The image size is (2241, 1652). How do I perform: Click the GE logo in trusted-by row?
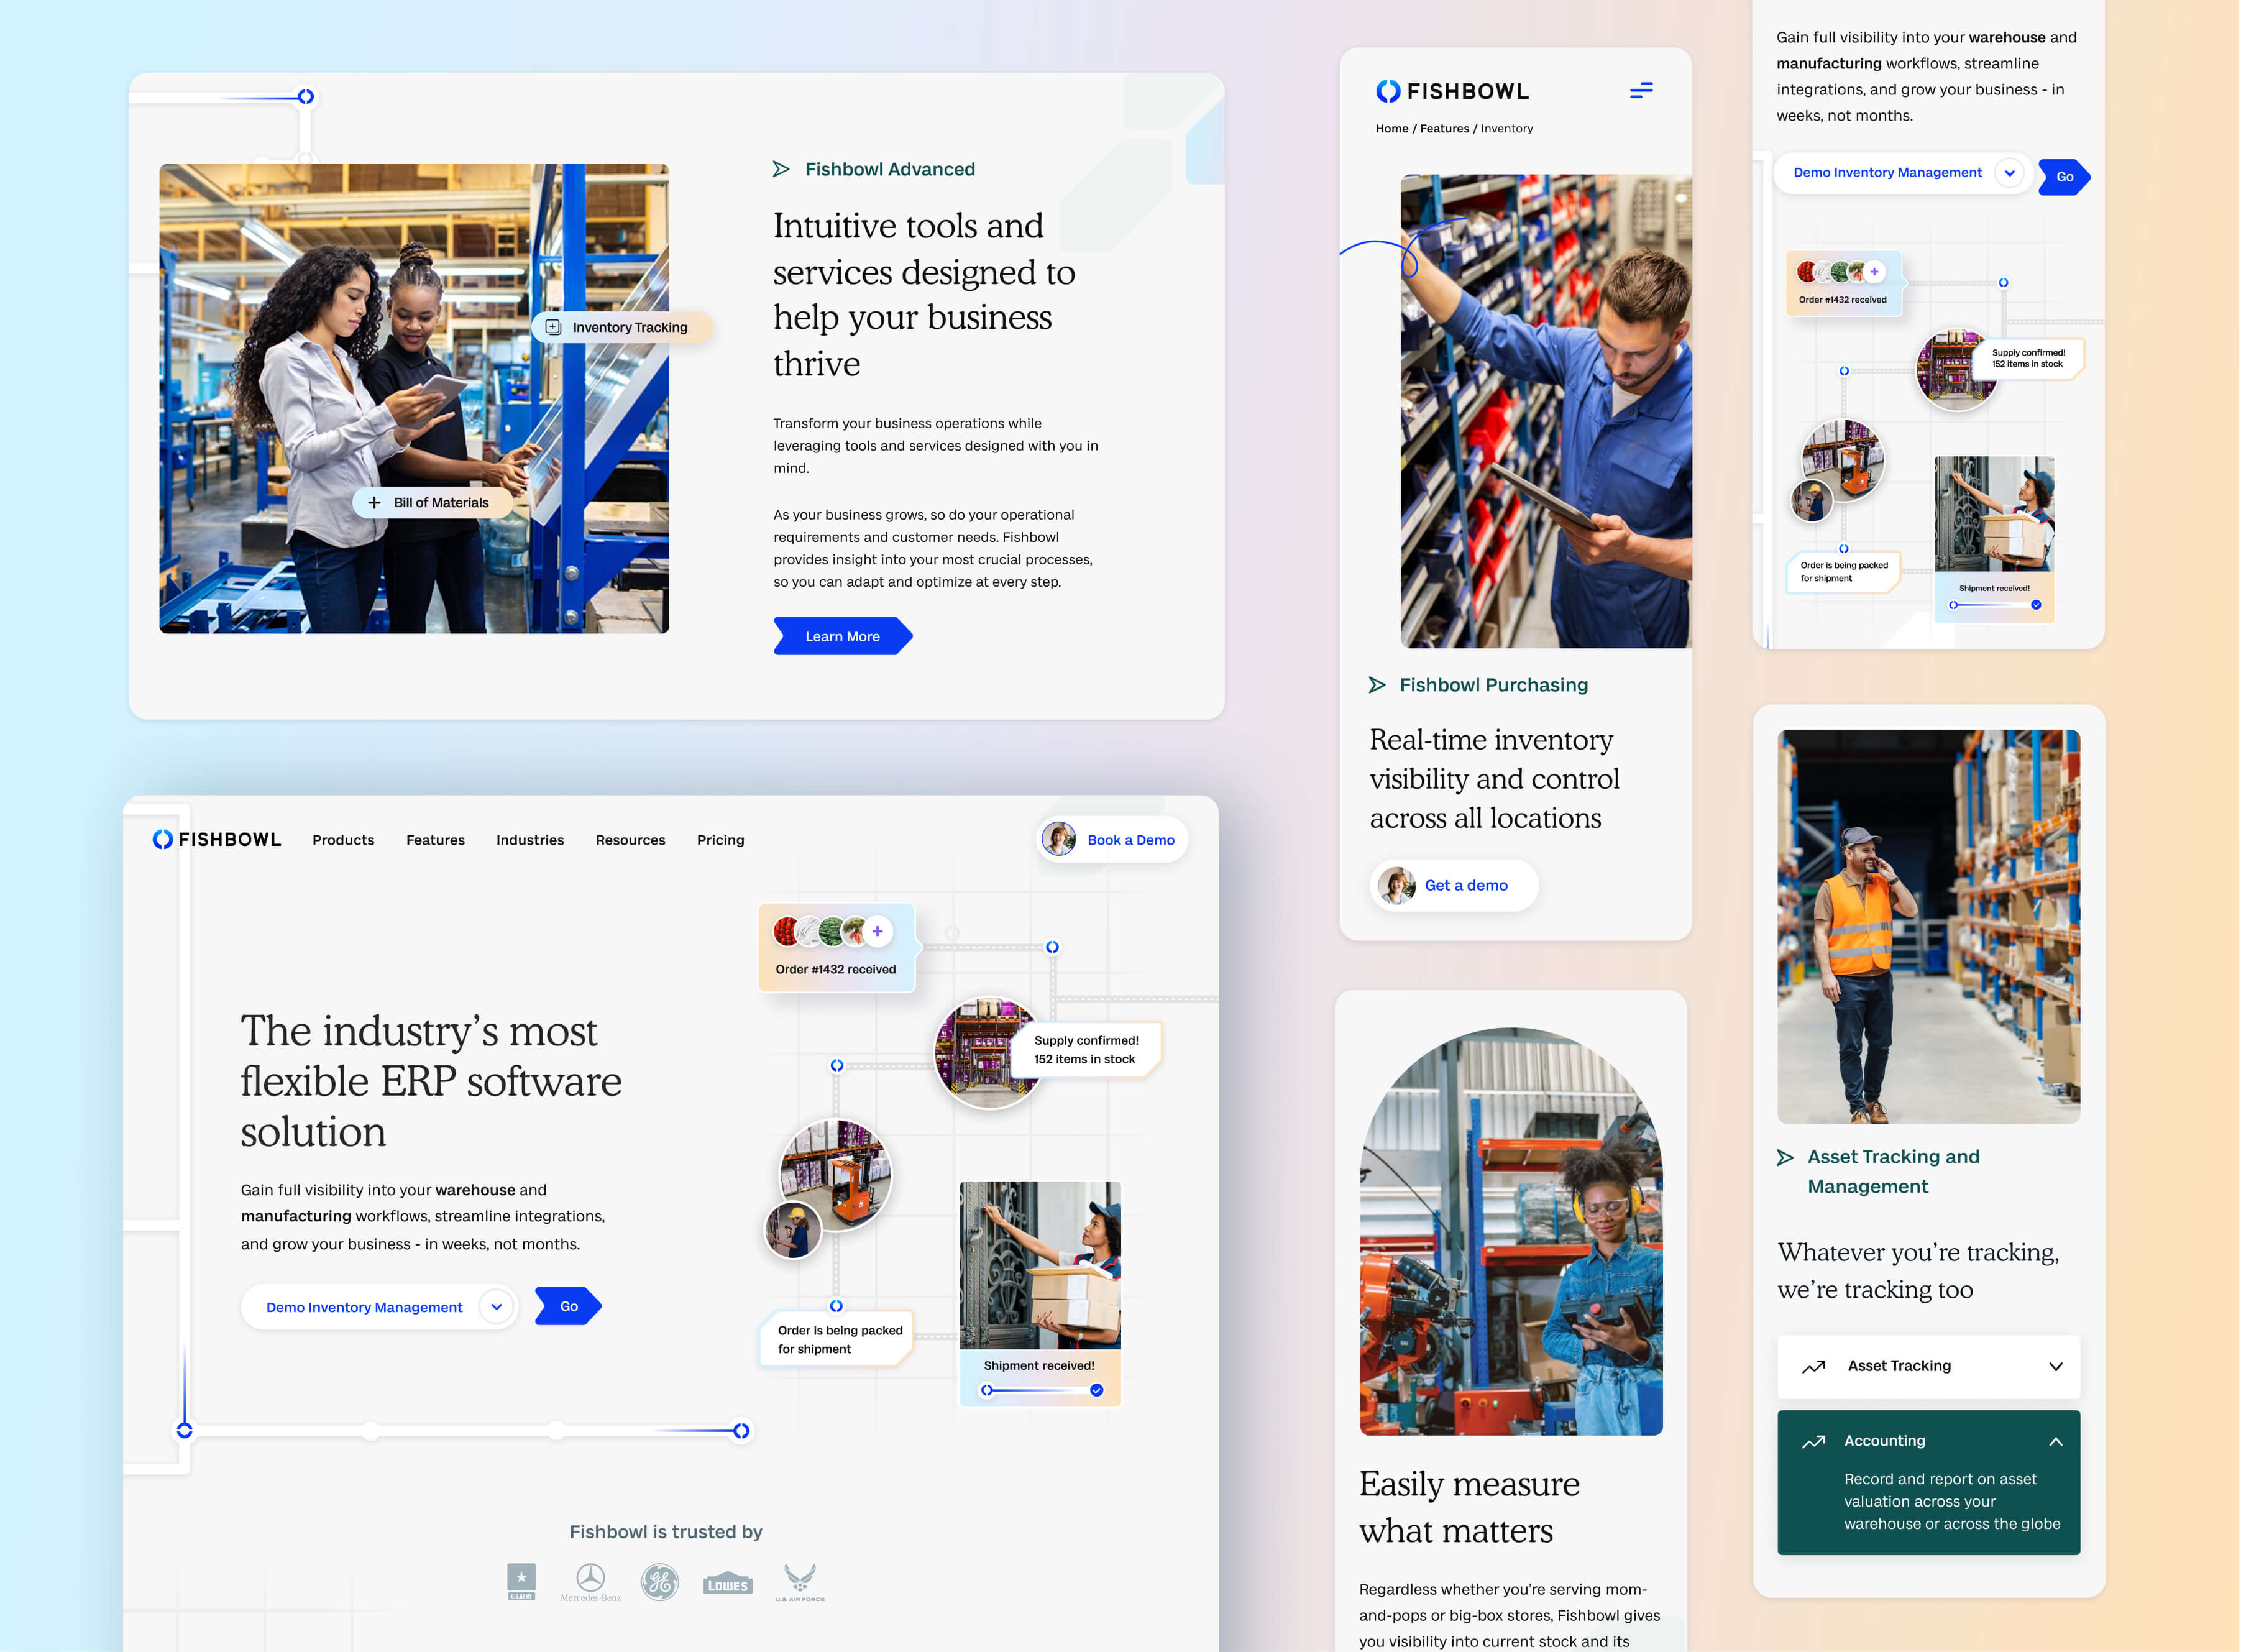tap(659, 1582)
